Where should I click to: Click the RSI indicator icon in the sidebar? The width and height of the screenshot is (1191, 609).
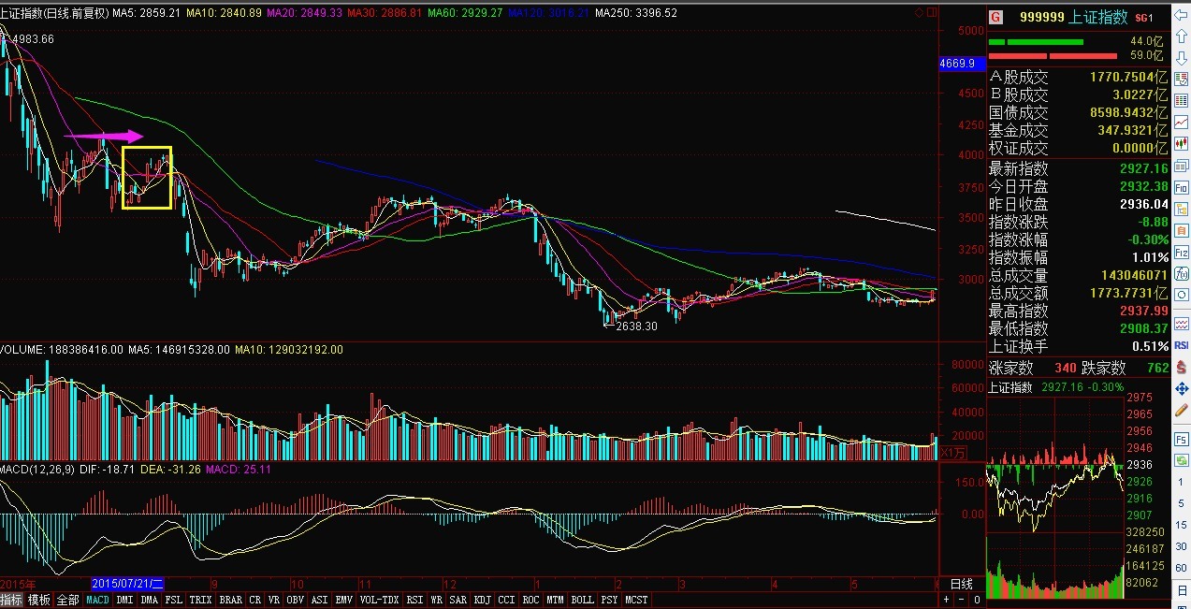coord(1183,345)
